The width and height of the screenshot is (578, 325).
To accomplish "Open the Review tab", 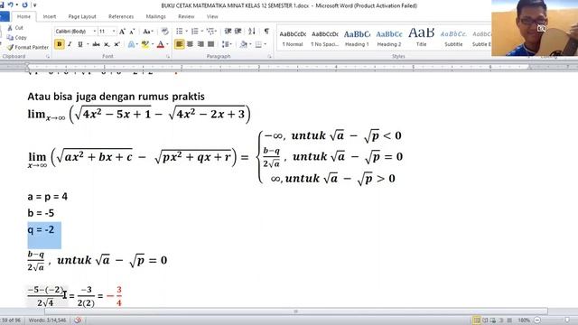I will pyautogui.click(x=186, y=16).
